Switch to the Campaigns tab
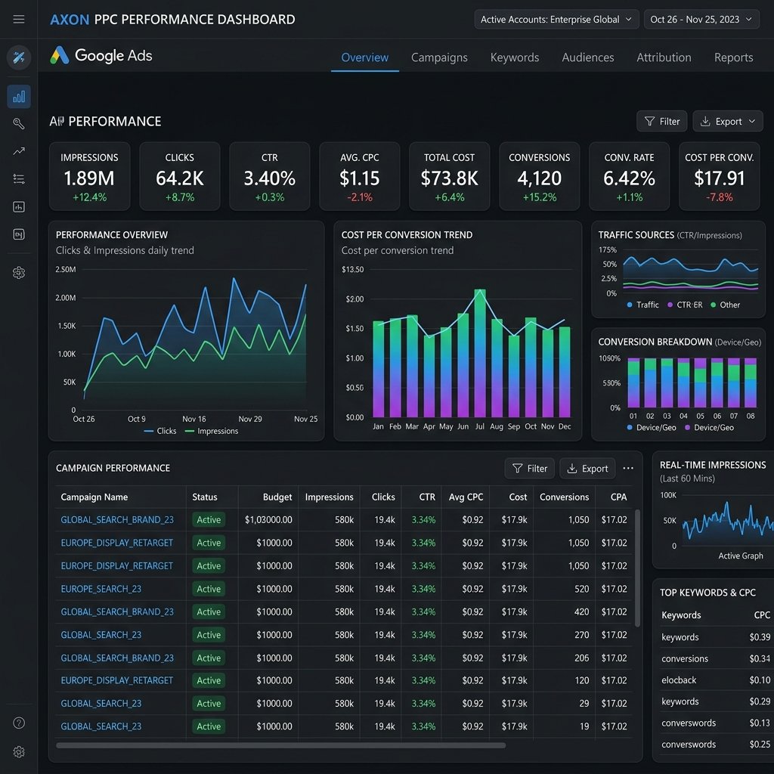Screen dimensions: 774x774 click(x=439, y=57)
